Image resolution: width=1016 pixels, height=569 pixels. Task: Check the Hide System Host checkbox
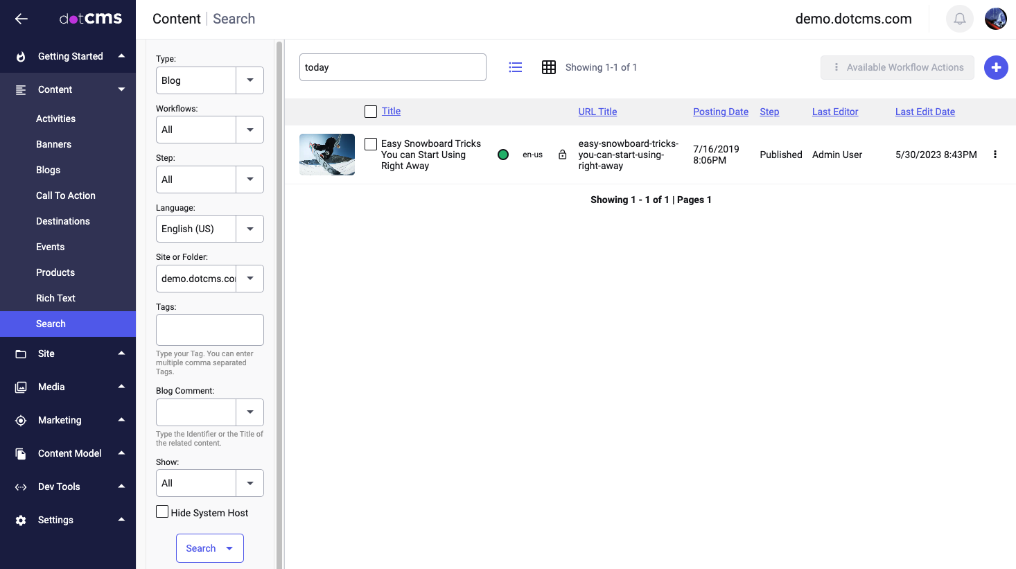(x=162, y=512)
